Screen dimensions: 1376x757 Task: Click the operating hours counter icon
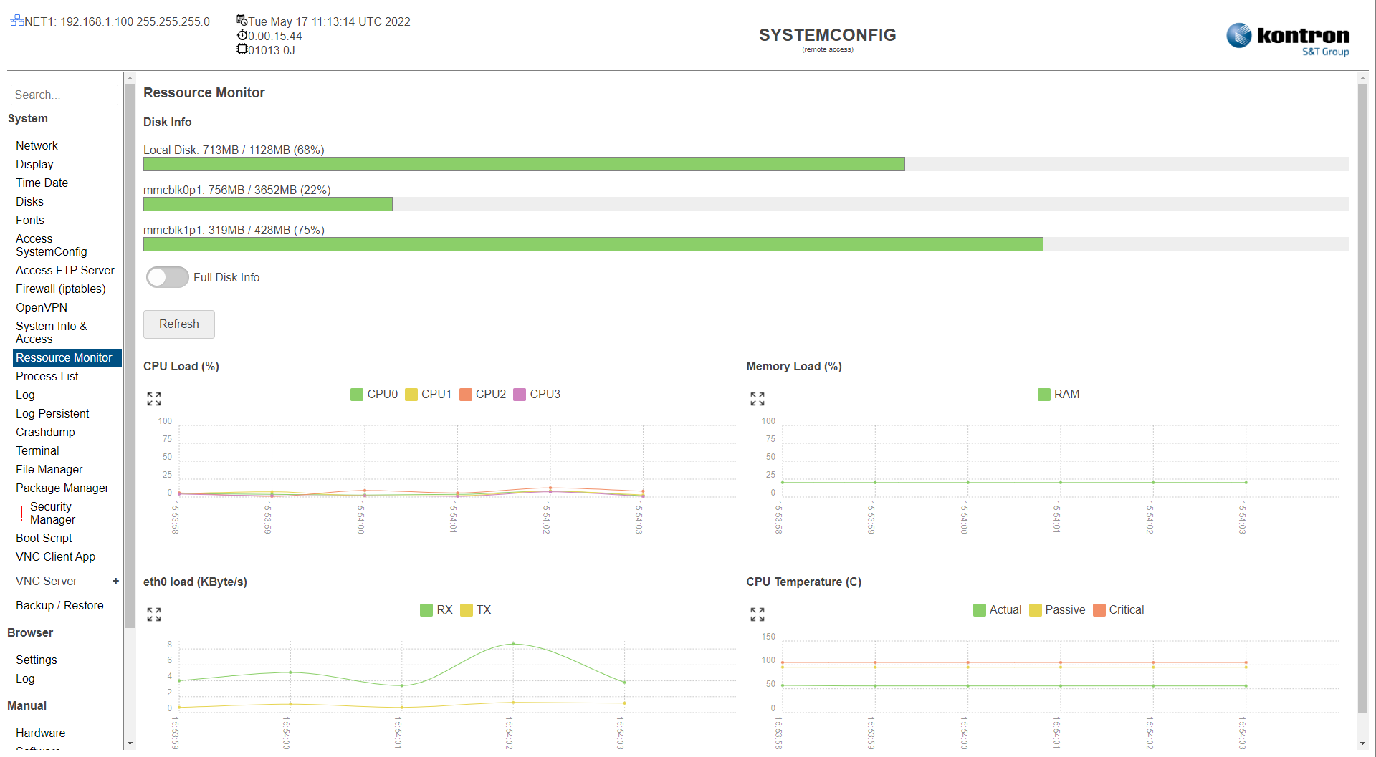click(x=242, y=49)
